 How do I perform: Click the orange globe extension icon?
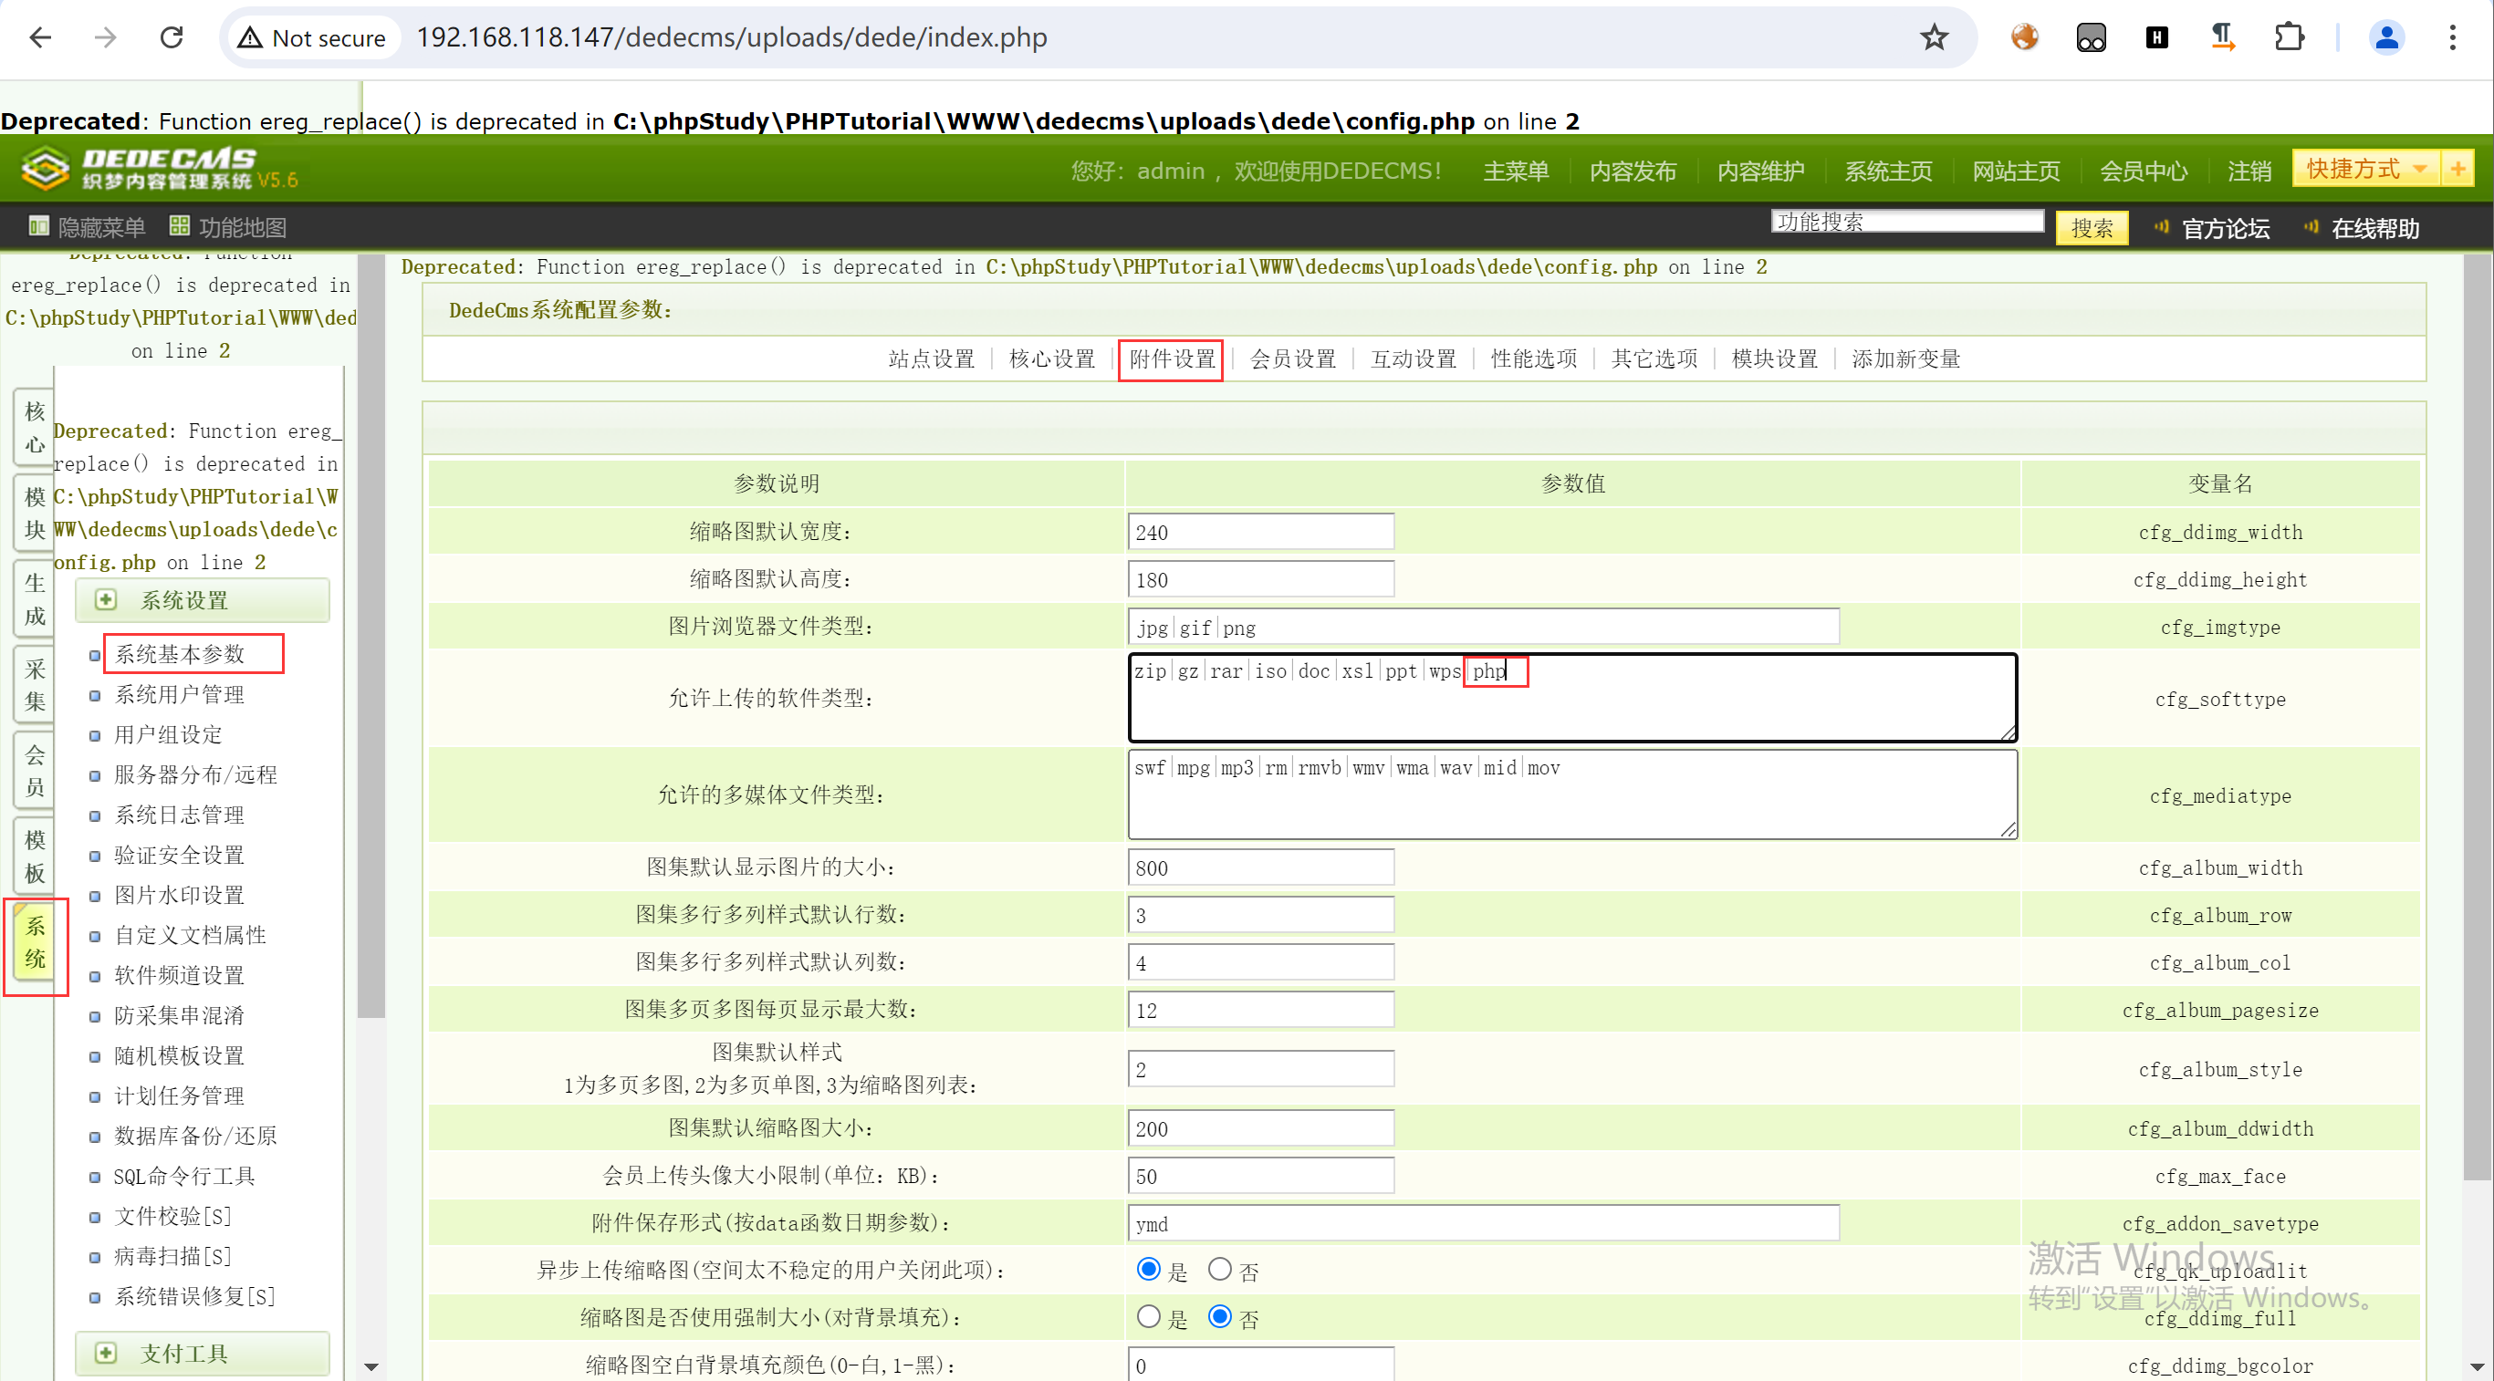2024,37
